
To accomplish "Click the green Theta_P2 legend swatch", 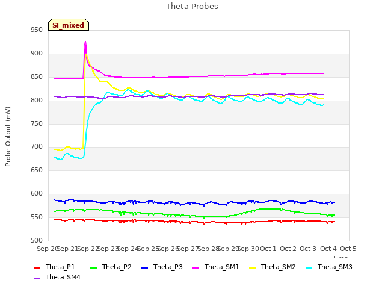I will coord(94,267).
